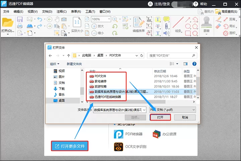Expand the Open 打开(O) toolbar arrow
Image resolution: width=241 pixels, height=161 pixels.
pyautogui.click(x=8, y=34)
